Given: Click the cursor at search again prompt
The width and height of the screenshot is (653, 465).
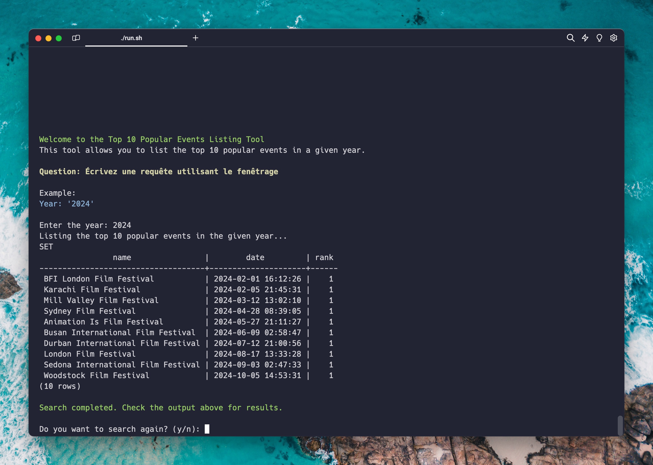Looking at the screenshot, I should click(207, 429).
